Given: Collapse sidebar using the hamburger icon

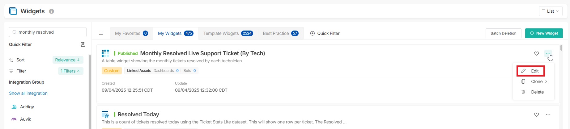Looking at the screenshot, I should tap(101, 33).
